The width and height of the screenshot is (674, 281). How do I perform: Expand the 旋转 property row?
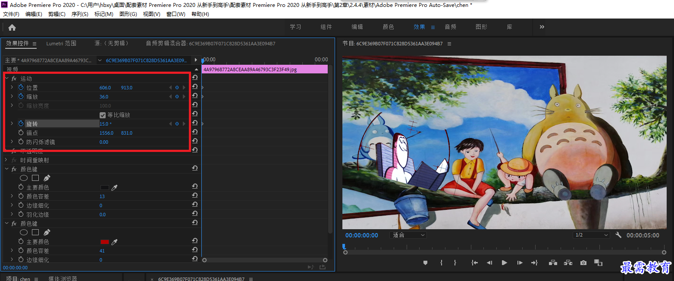[12, 124]
